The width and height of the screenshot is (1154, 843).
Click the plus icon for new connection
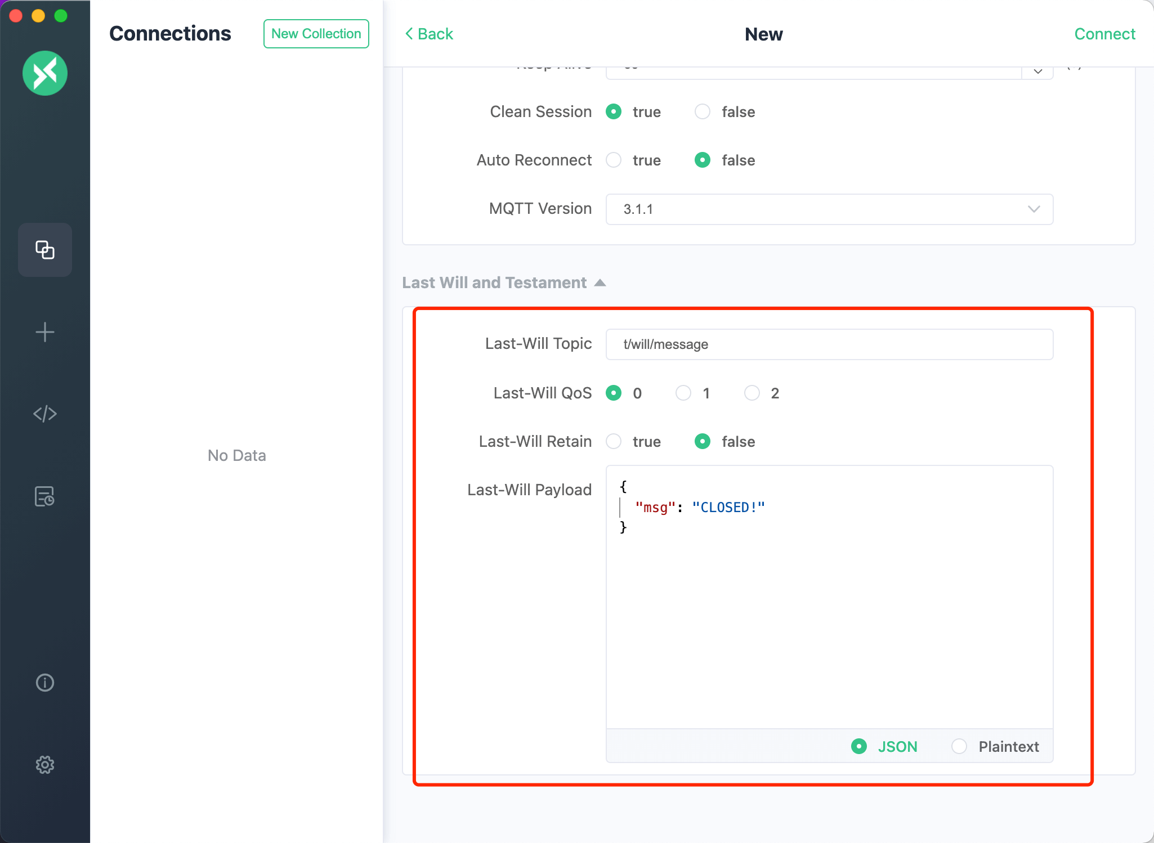[45, 332]
